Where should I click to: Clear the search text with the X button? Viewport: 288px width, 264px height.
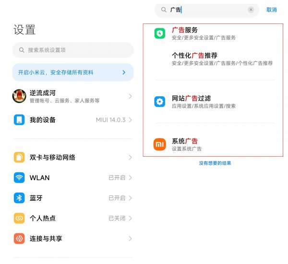click(251, 10)
